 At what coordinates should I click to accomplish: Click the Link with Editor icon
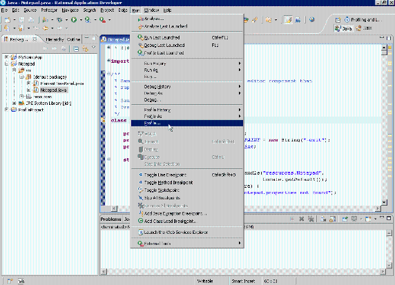pos(86,49)
